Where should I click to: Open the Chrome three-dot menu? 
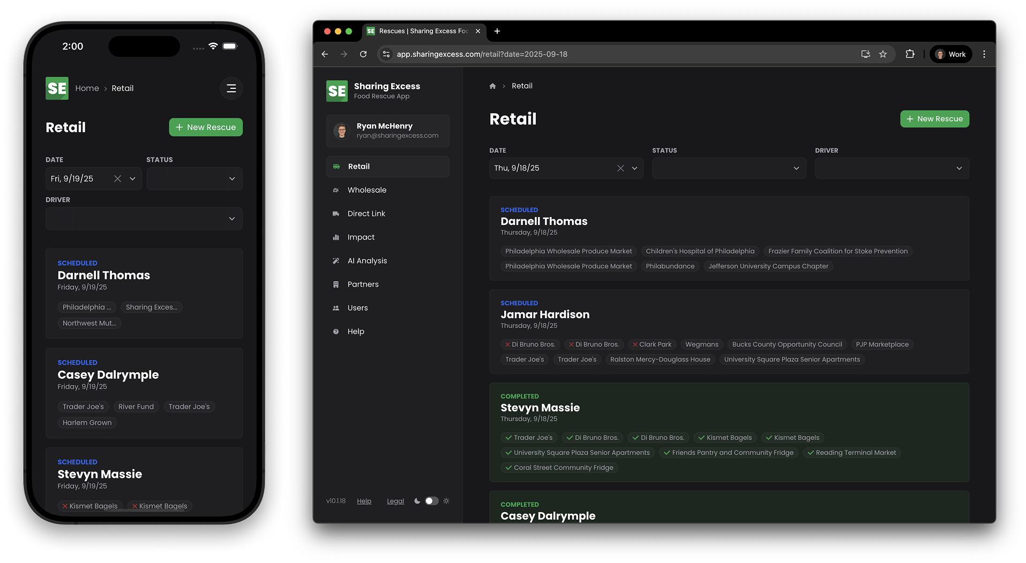[x=984, y=54]
